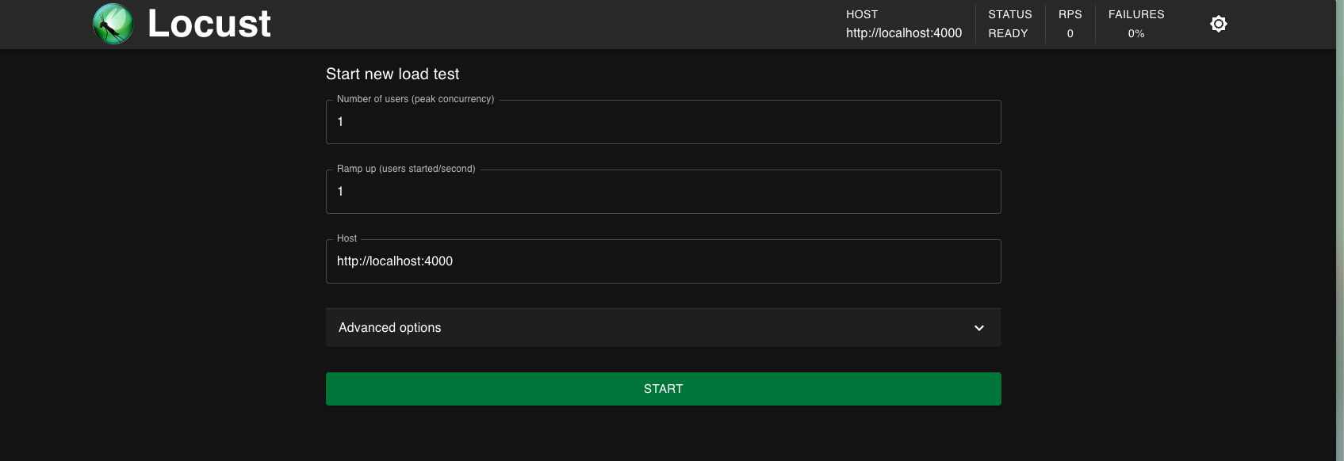Select the Ramp up input field
Image resolution: width=1344 pixels, height=461 pixels.
[663, 191]
